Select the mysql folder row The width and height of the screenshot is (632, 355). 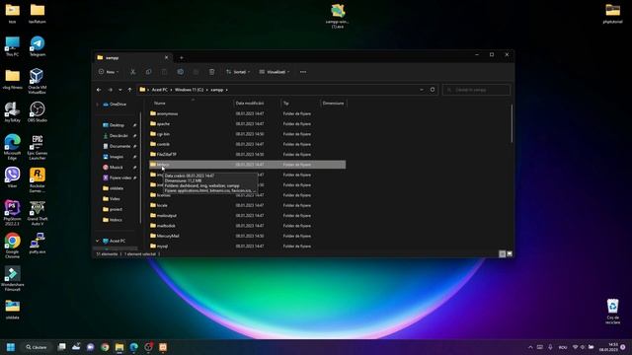point(248,246)
